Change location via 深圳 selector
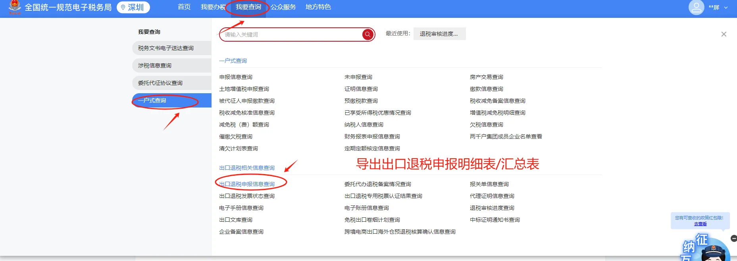Viewport: 737px width, 261px height. click(133, 7)
